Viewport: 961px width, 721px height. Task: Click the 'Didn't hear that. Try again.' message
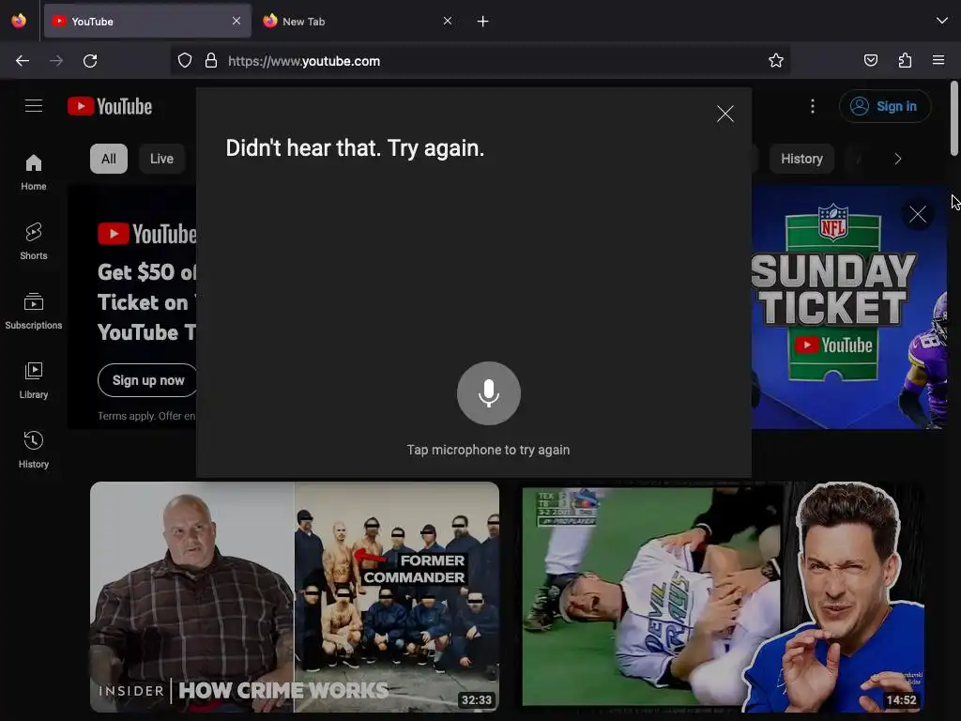tap(355, 148)
